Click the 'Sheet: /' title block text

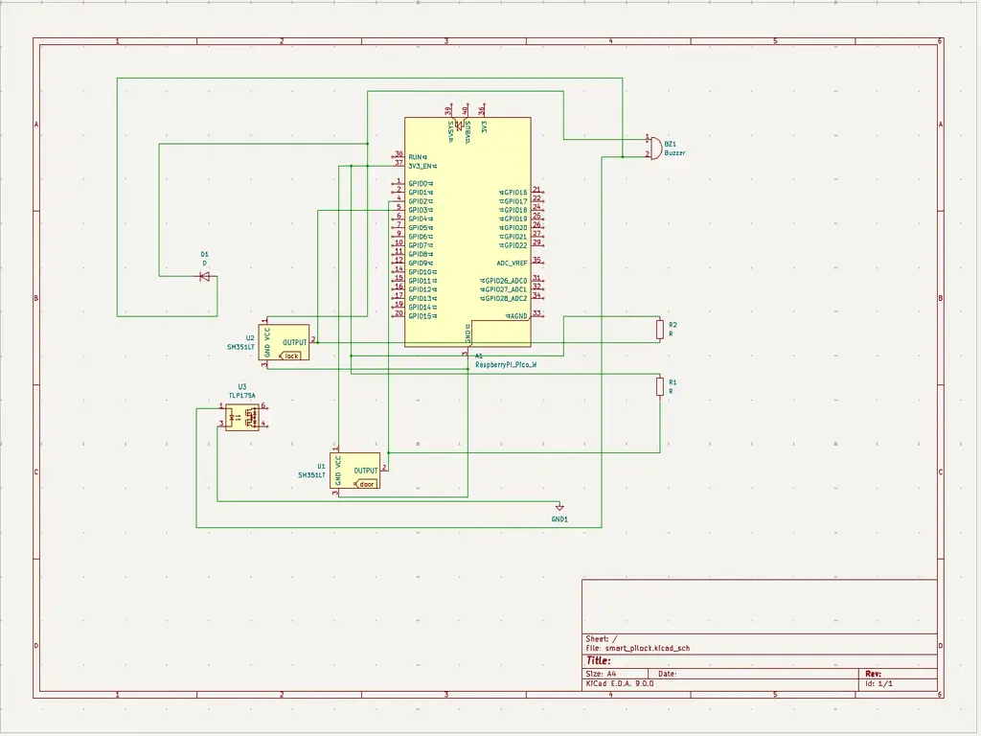[602, 639]
